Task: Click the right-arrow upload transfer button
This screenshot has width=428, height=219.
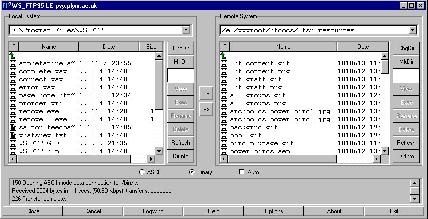Action: click(x=206, y=108)
